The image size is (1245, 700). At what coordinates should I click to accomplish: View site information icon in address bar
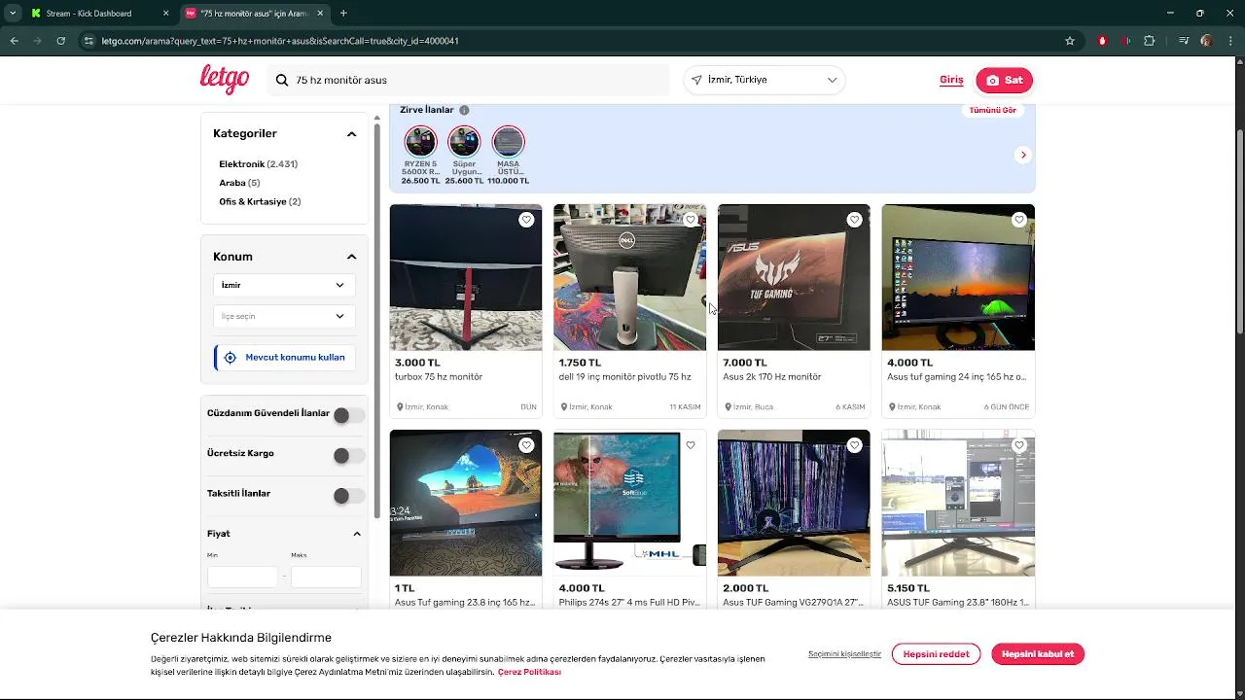[x=89, y=41]
